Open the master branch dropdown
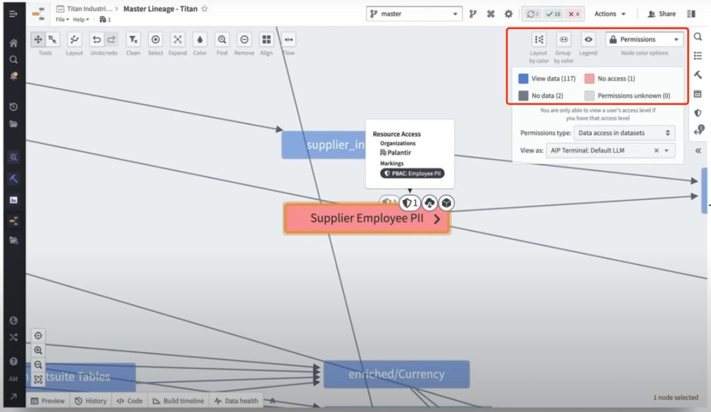This screenshot has height=412, width=711. (414, 14)
